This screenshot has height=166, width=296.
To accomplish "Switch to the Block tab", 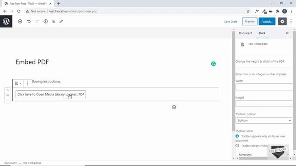I will (x=262, y=33).
